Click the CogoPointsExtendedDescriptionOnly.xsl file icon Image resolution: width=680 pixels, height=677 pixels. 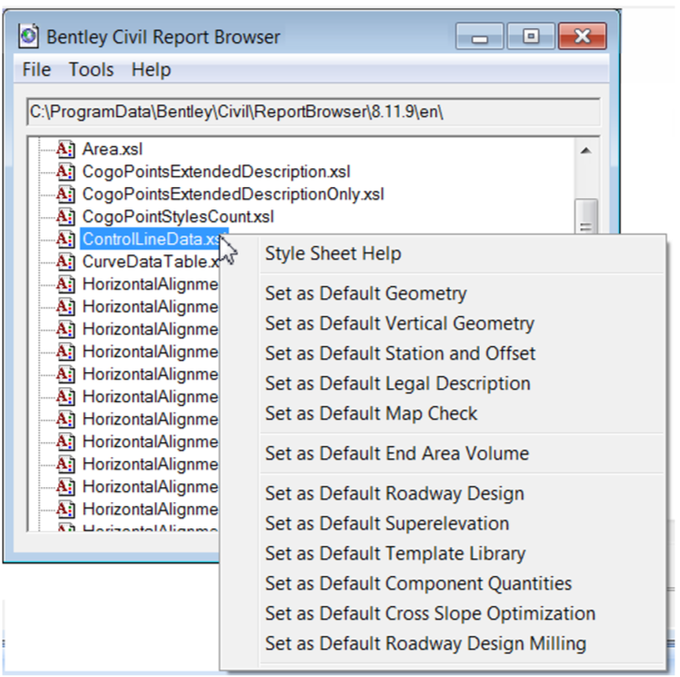pos(65,194)
